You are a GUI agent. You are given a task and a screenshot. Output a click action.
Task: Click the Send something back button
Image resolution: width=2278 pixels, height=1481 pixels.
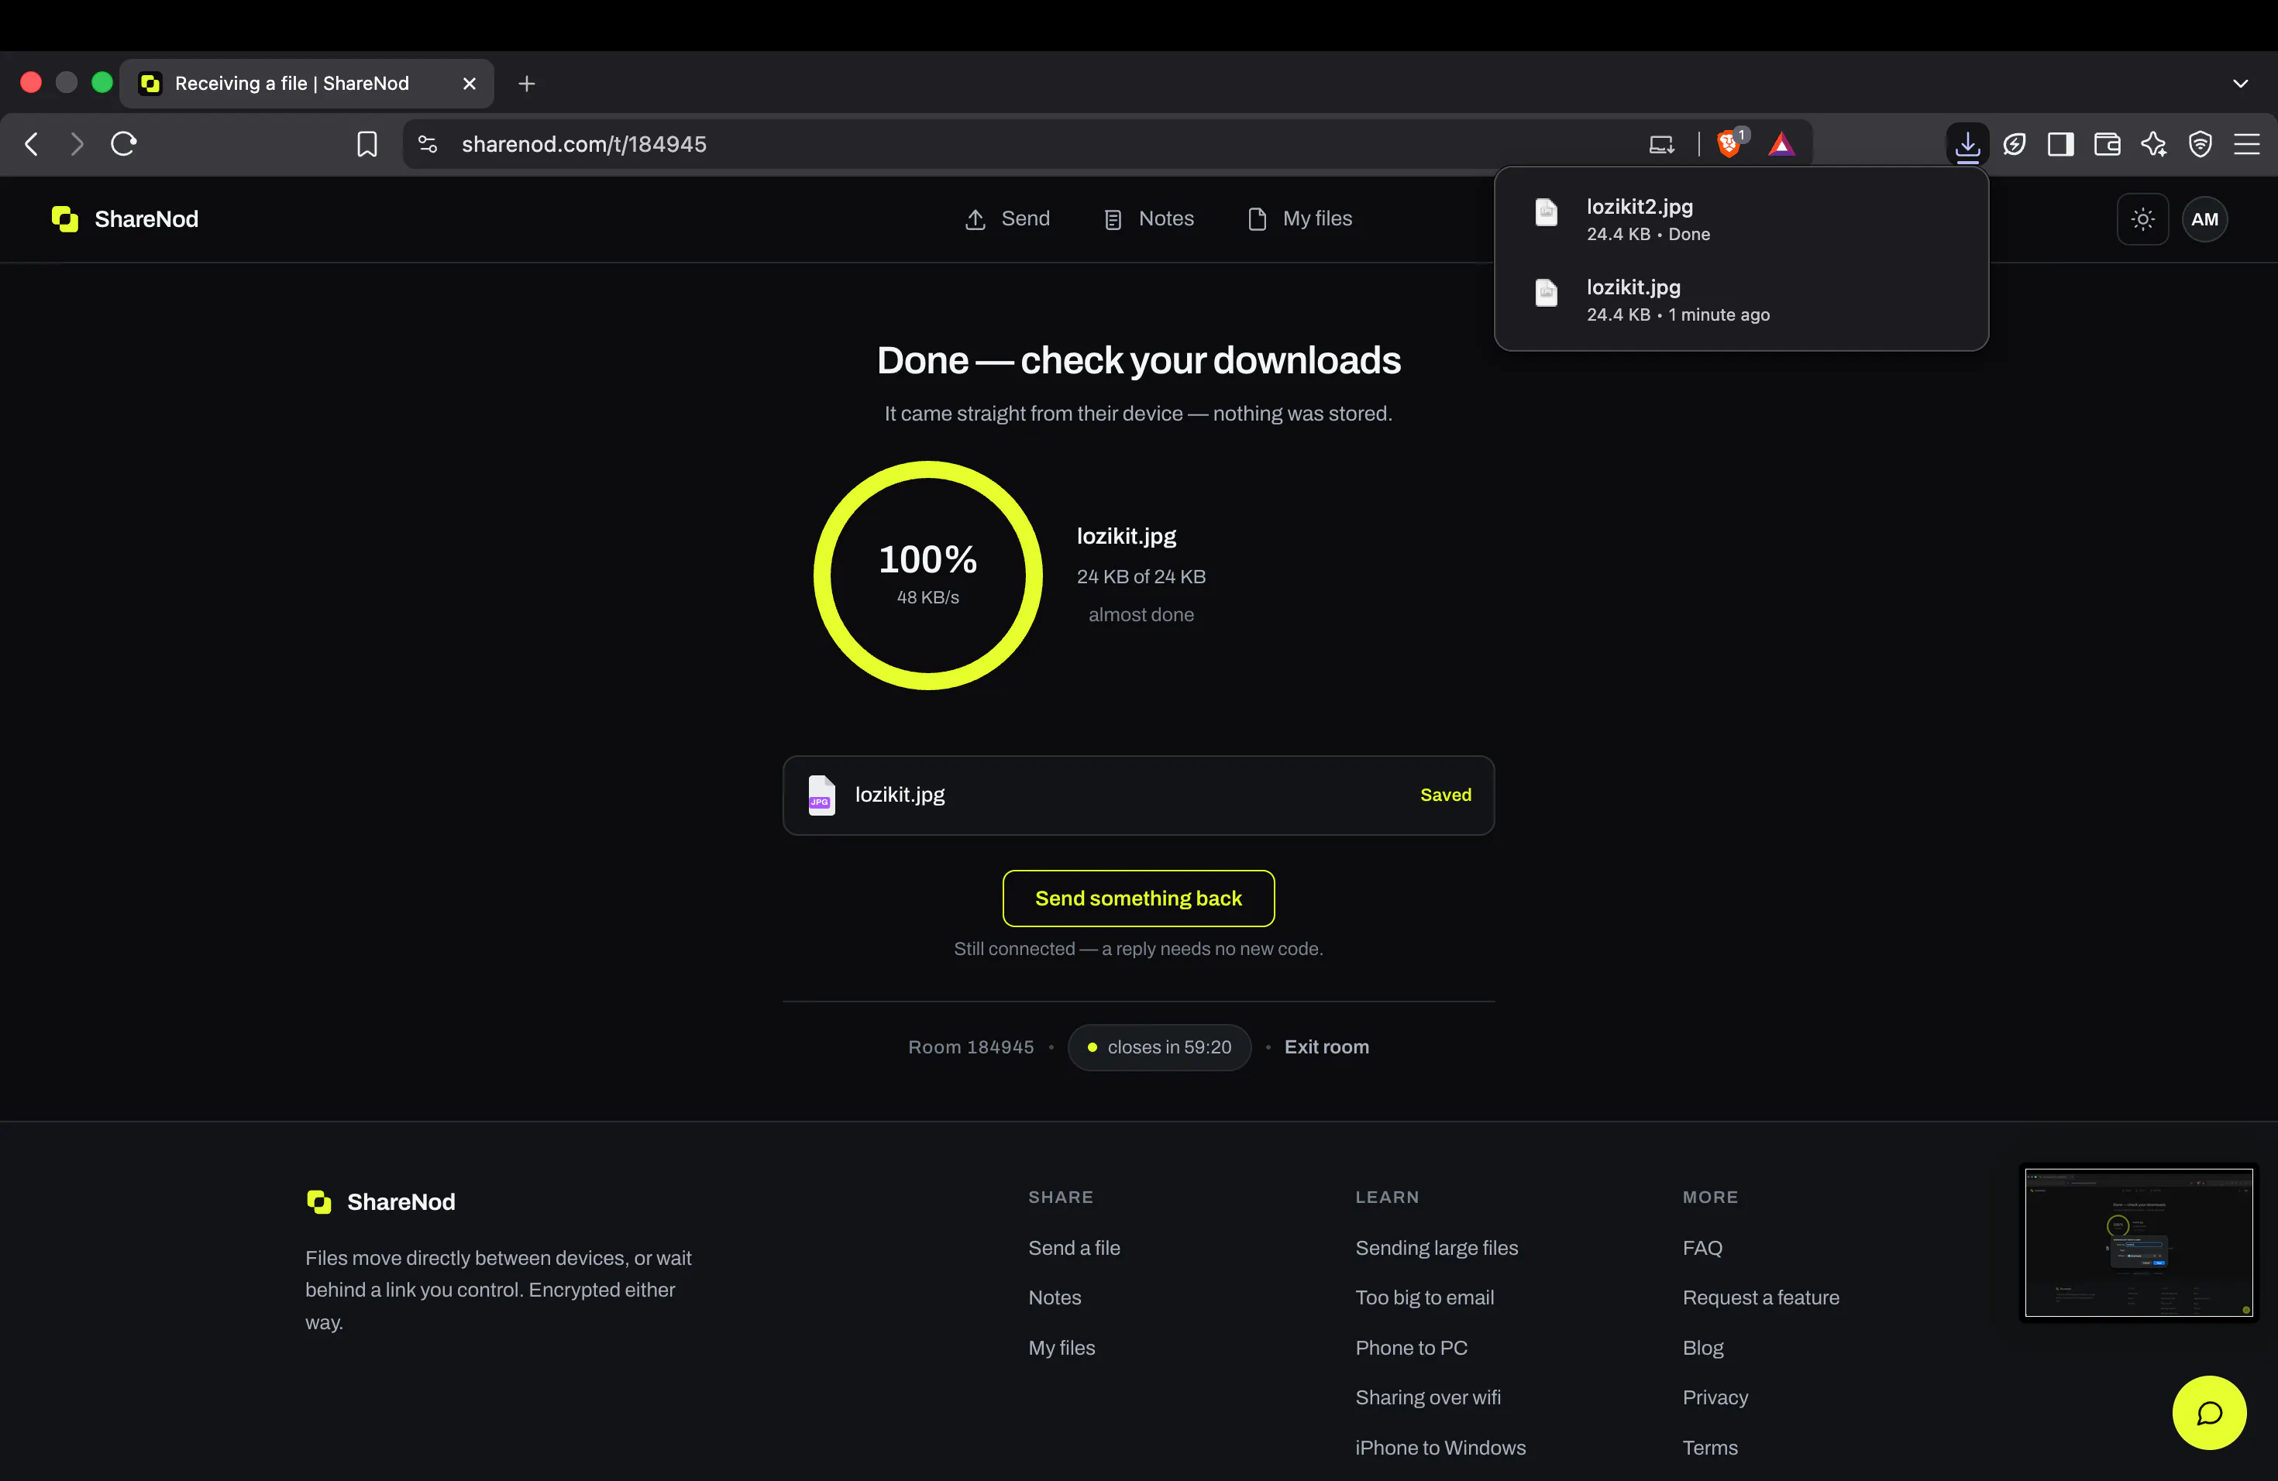pyautogui.click(x=1138, y=899)
